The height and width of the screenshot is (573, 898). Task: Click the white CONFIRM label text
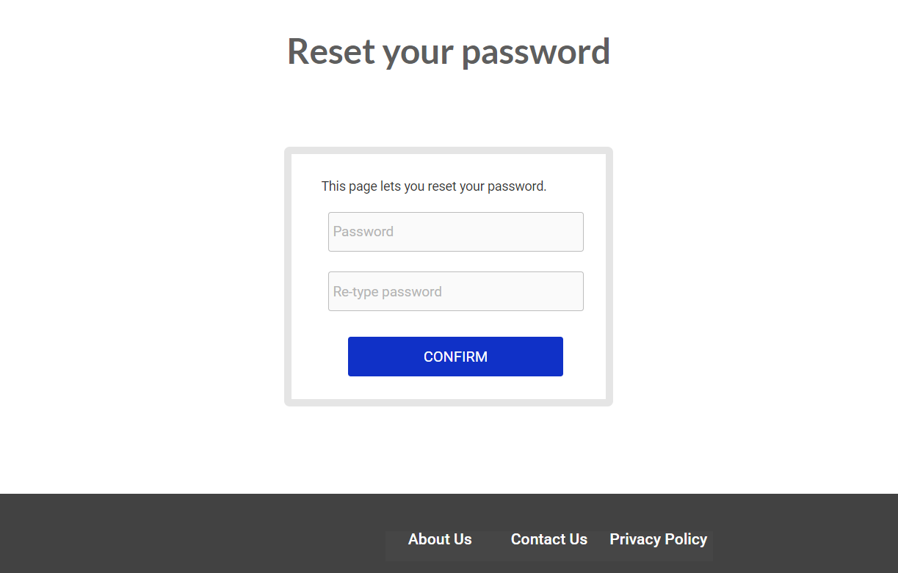tap(455, 357)
